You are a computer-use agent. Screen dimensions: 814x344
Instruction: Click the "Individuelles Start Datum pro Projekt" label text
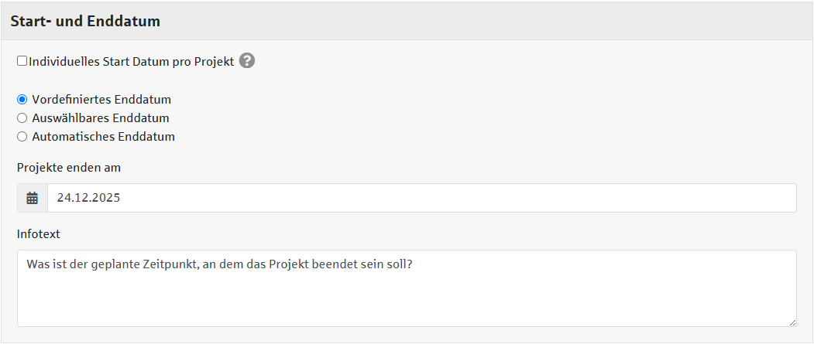click(131, 61)
